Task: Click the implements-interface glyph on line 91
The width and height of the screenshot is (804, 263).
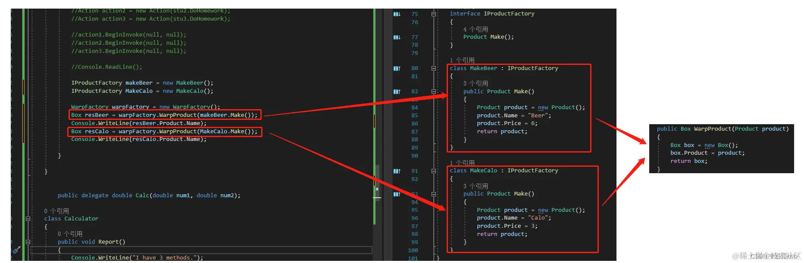Action: (x=397, y=171)
